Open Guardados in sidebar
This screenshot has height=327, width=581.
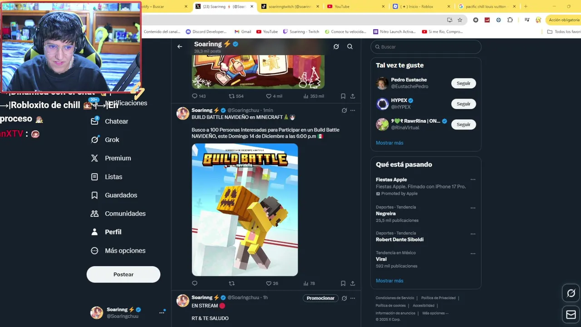[x=114, y=195]
